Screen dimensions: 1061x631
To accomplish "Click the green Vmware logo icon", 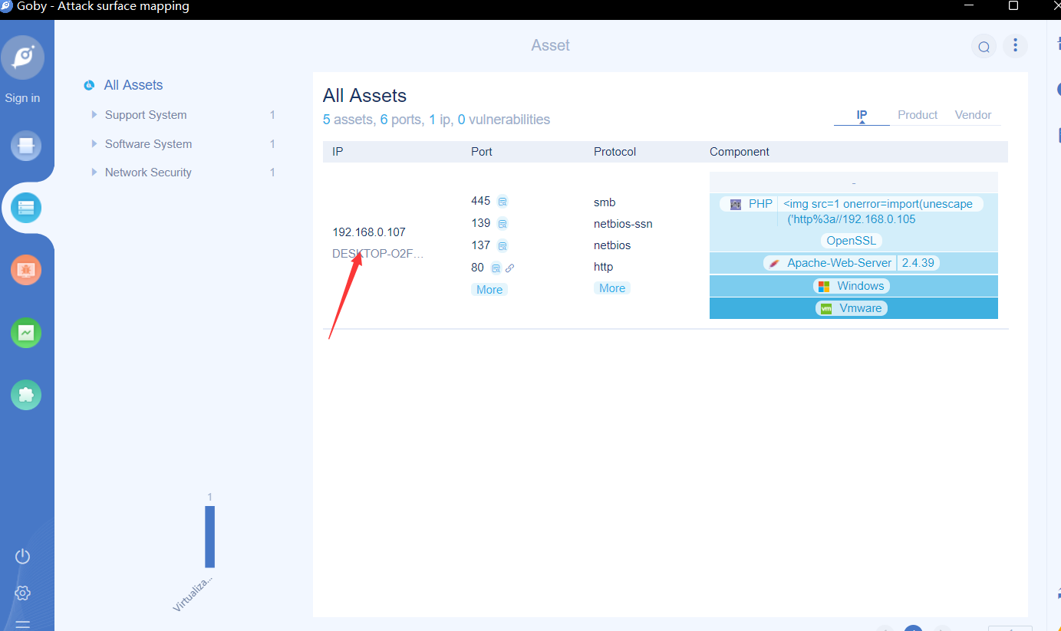I will [x=826, y=308].
